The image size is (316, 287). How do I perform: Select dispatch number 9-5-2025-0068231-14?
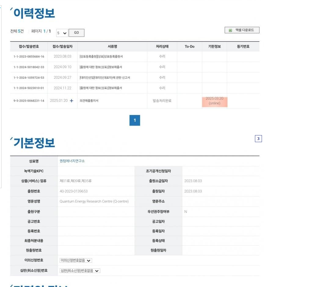[x=29, y=101]
